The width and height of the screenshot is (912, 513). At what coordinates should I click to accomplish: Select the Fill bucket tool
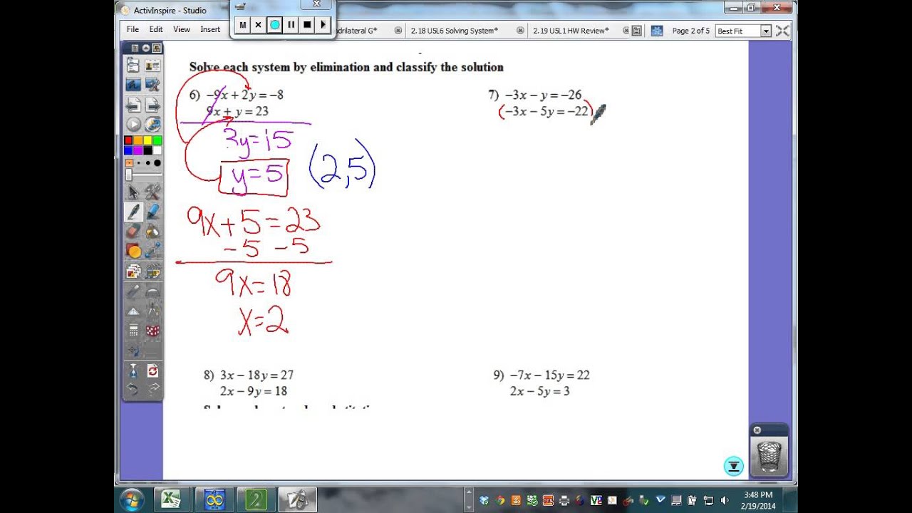click(152, 231)
